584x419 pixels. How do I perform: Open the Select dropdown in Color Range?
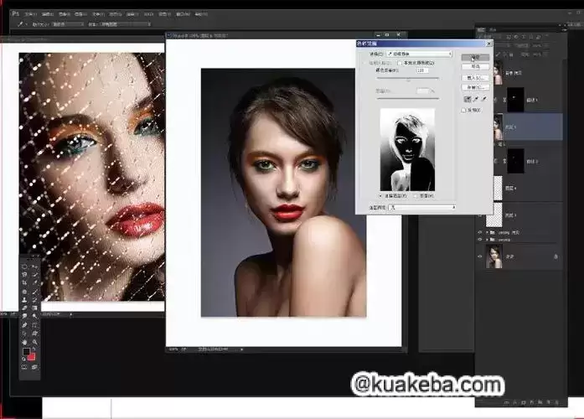pos(419,54)
